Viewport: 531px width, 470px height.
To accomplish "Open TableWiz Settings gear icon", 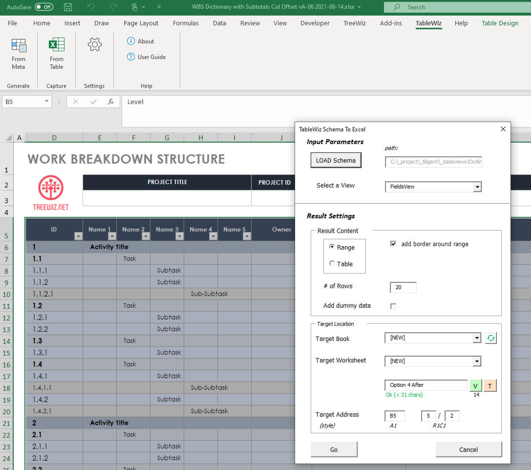I will 94,45.
